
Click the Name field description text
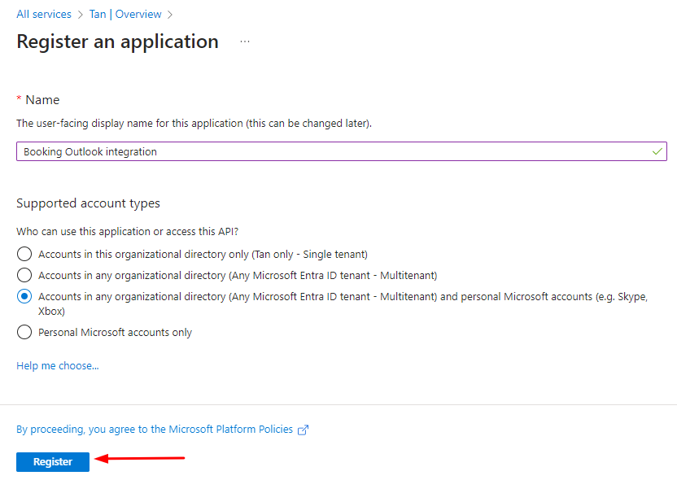(x=194, y=124)
